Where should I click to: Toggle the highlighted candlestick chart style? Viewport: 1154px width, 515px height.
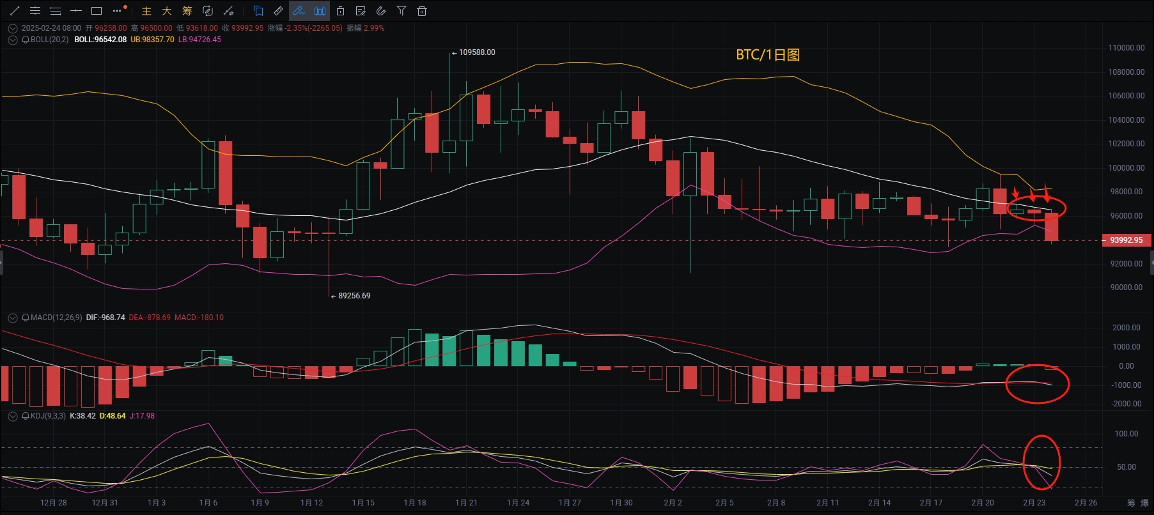tap(320, 11)
